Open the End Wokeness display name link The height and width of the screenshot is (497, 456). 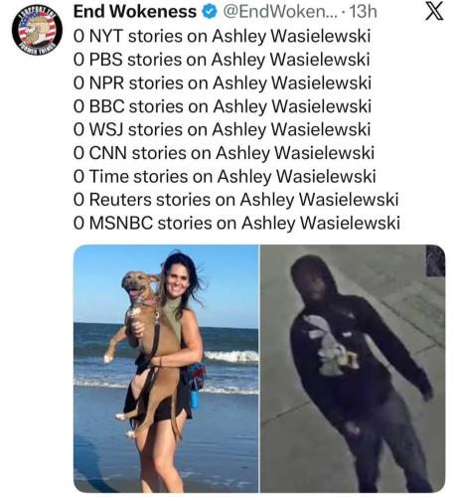point(135,12)
